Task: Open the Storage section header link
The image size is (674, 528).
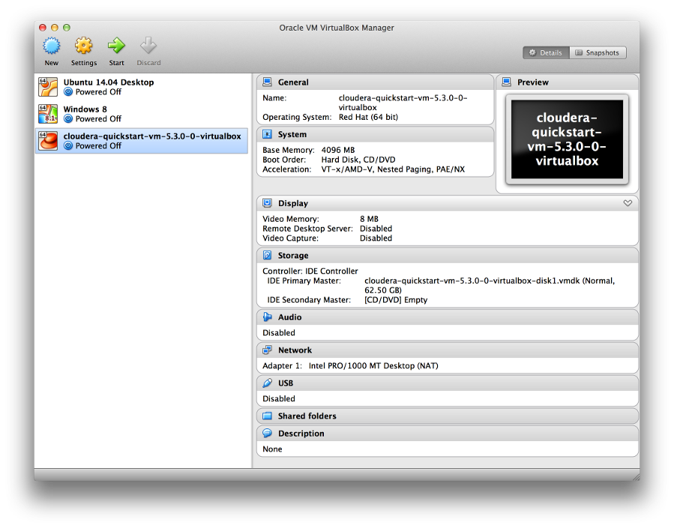Action: point(293,255)
